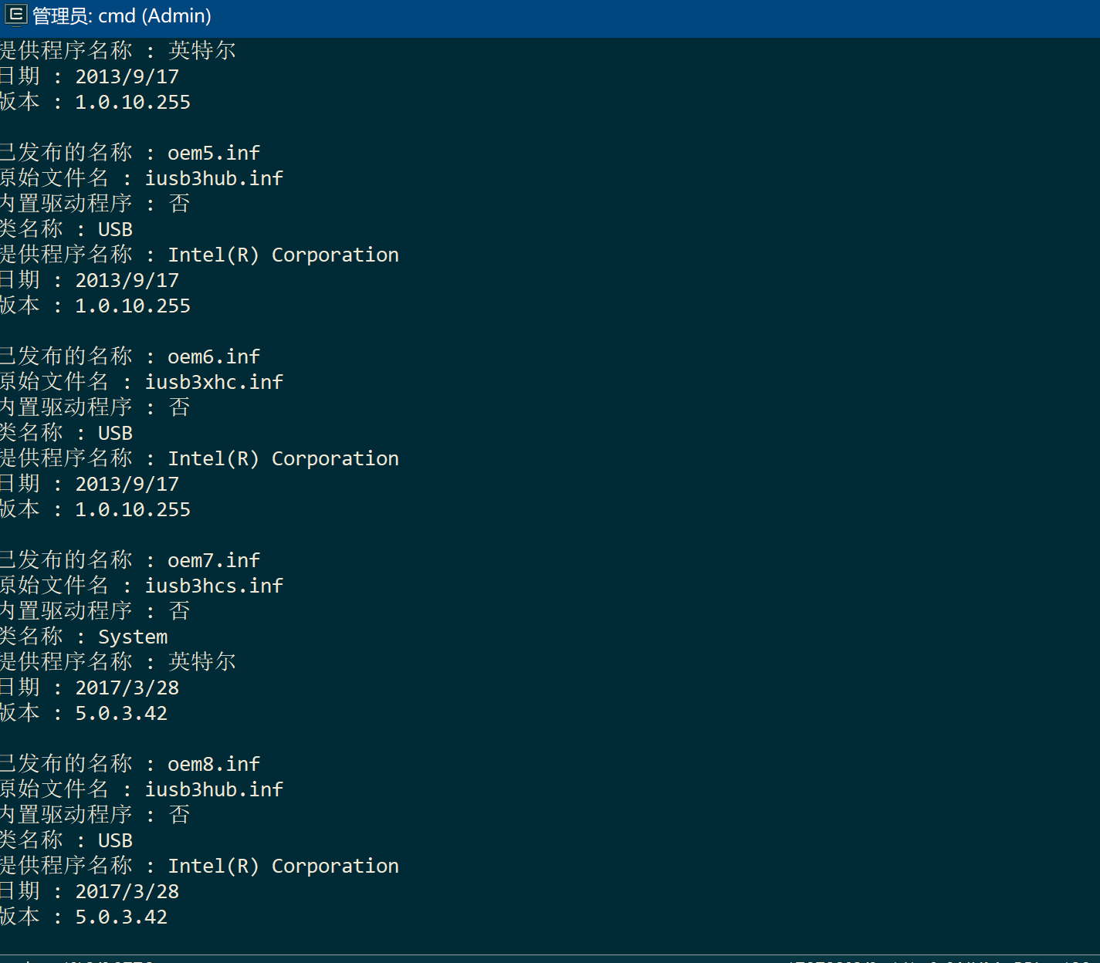Click the 英特尔 provider under oem7.inf
Screen dimensions: 1100x963
point(202,661)
